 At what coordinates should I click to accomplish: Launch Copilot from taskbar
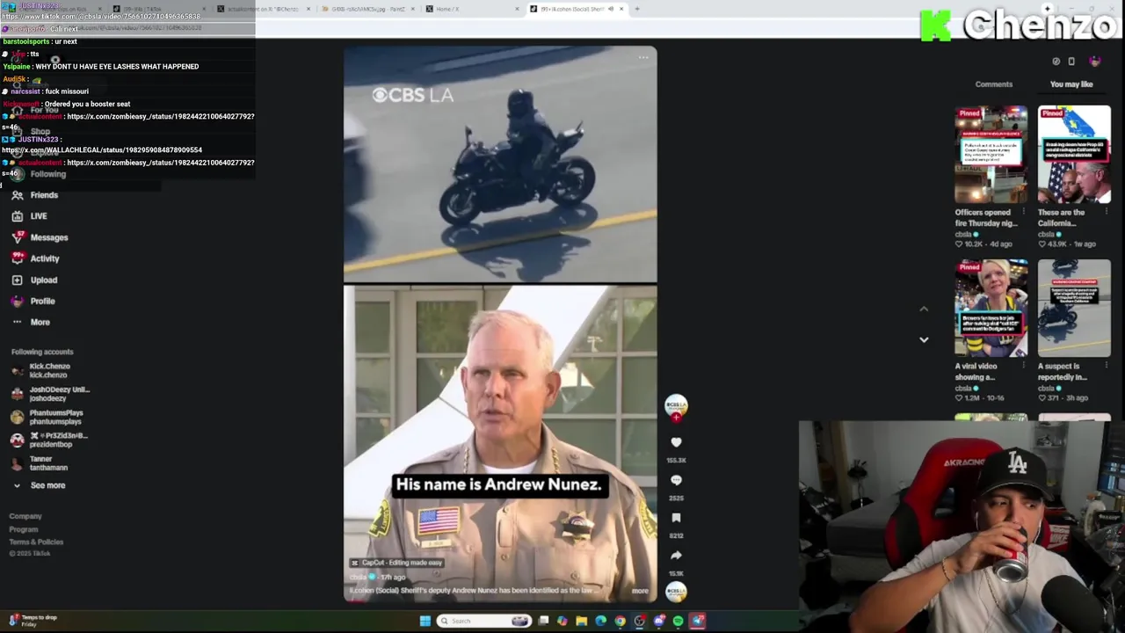click(x=562, y=621)
